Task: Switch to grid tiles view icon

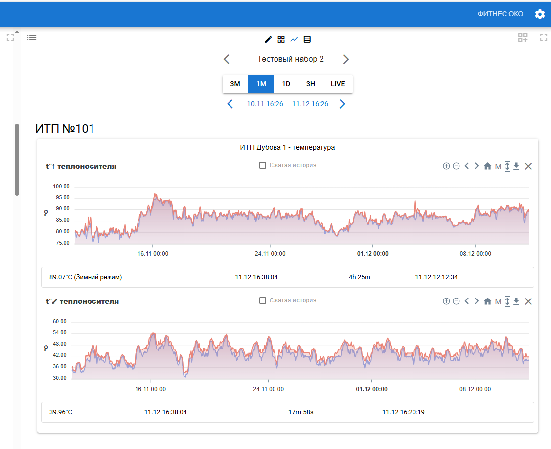Action: [281, 39]
